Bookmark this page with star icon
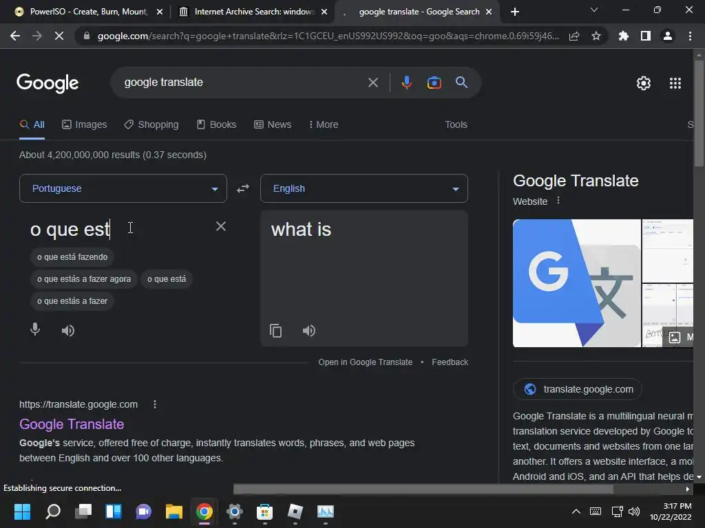705x528 pixels. click(596, 36)
